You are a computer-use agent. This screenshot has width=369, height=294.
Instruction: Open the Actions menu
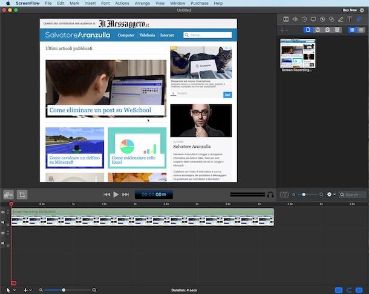click(x=122, y=3)
